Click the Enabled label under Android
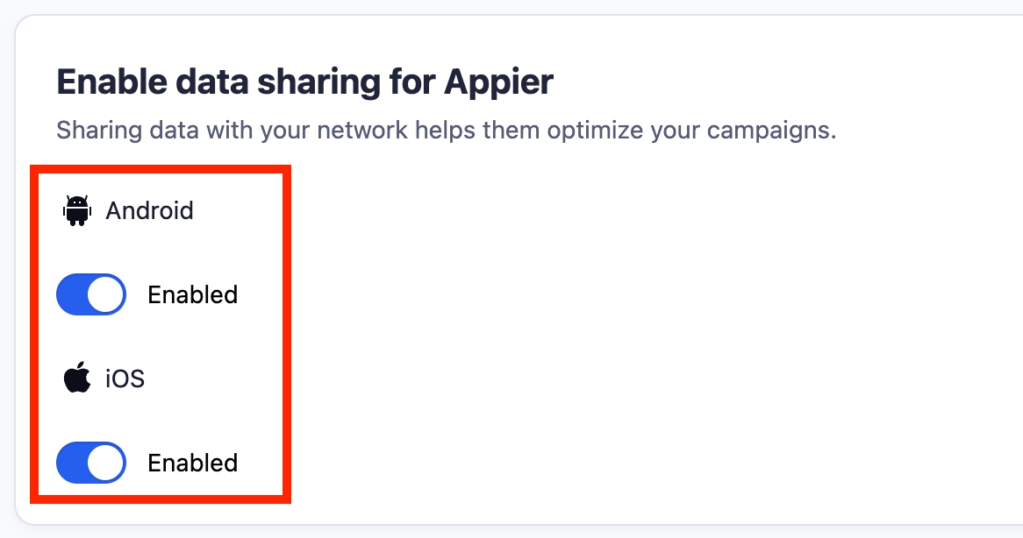The image size is (1023, 538). (192, 294)
